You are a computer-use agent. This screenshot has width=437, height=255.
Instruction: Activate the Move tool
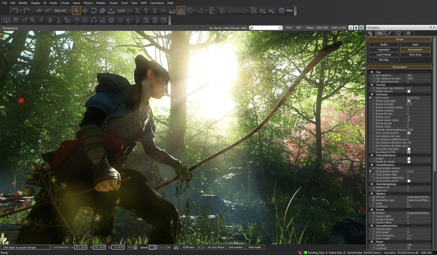pyautogui.click(x=85, y=10)
